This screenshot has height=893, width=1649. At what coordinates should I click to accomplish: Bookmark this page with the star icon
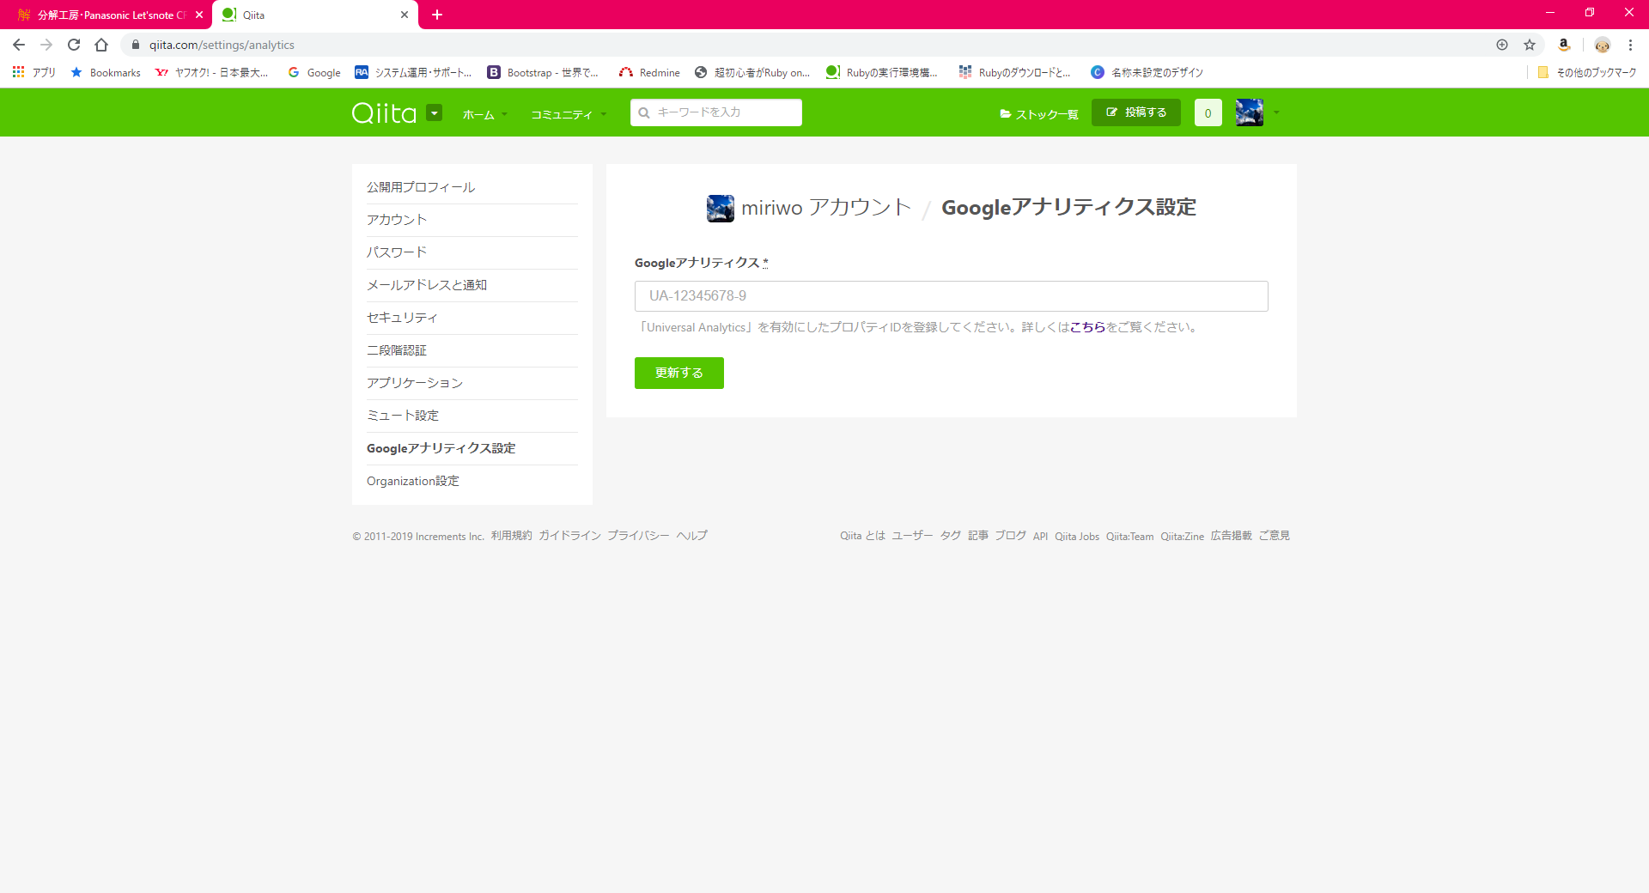click(1530, 45)
